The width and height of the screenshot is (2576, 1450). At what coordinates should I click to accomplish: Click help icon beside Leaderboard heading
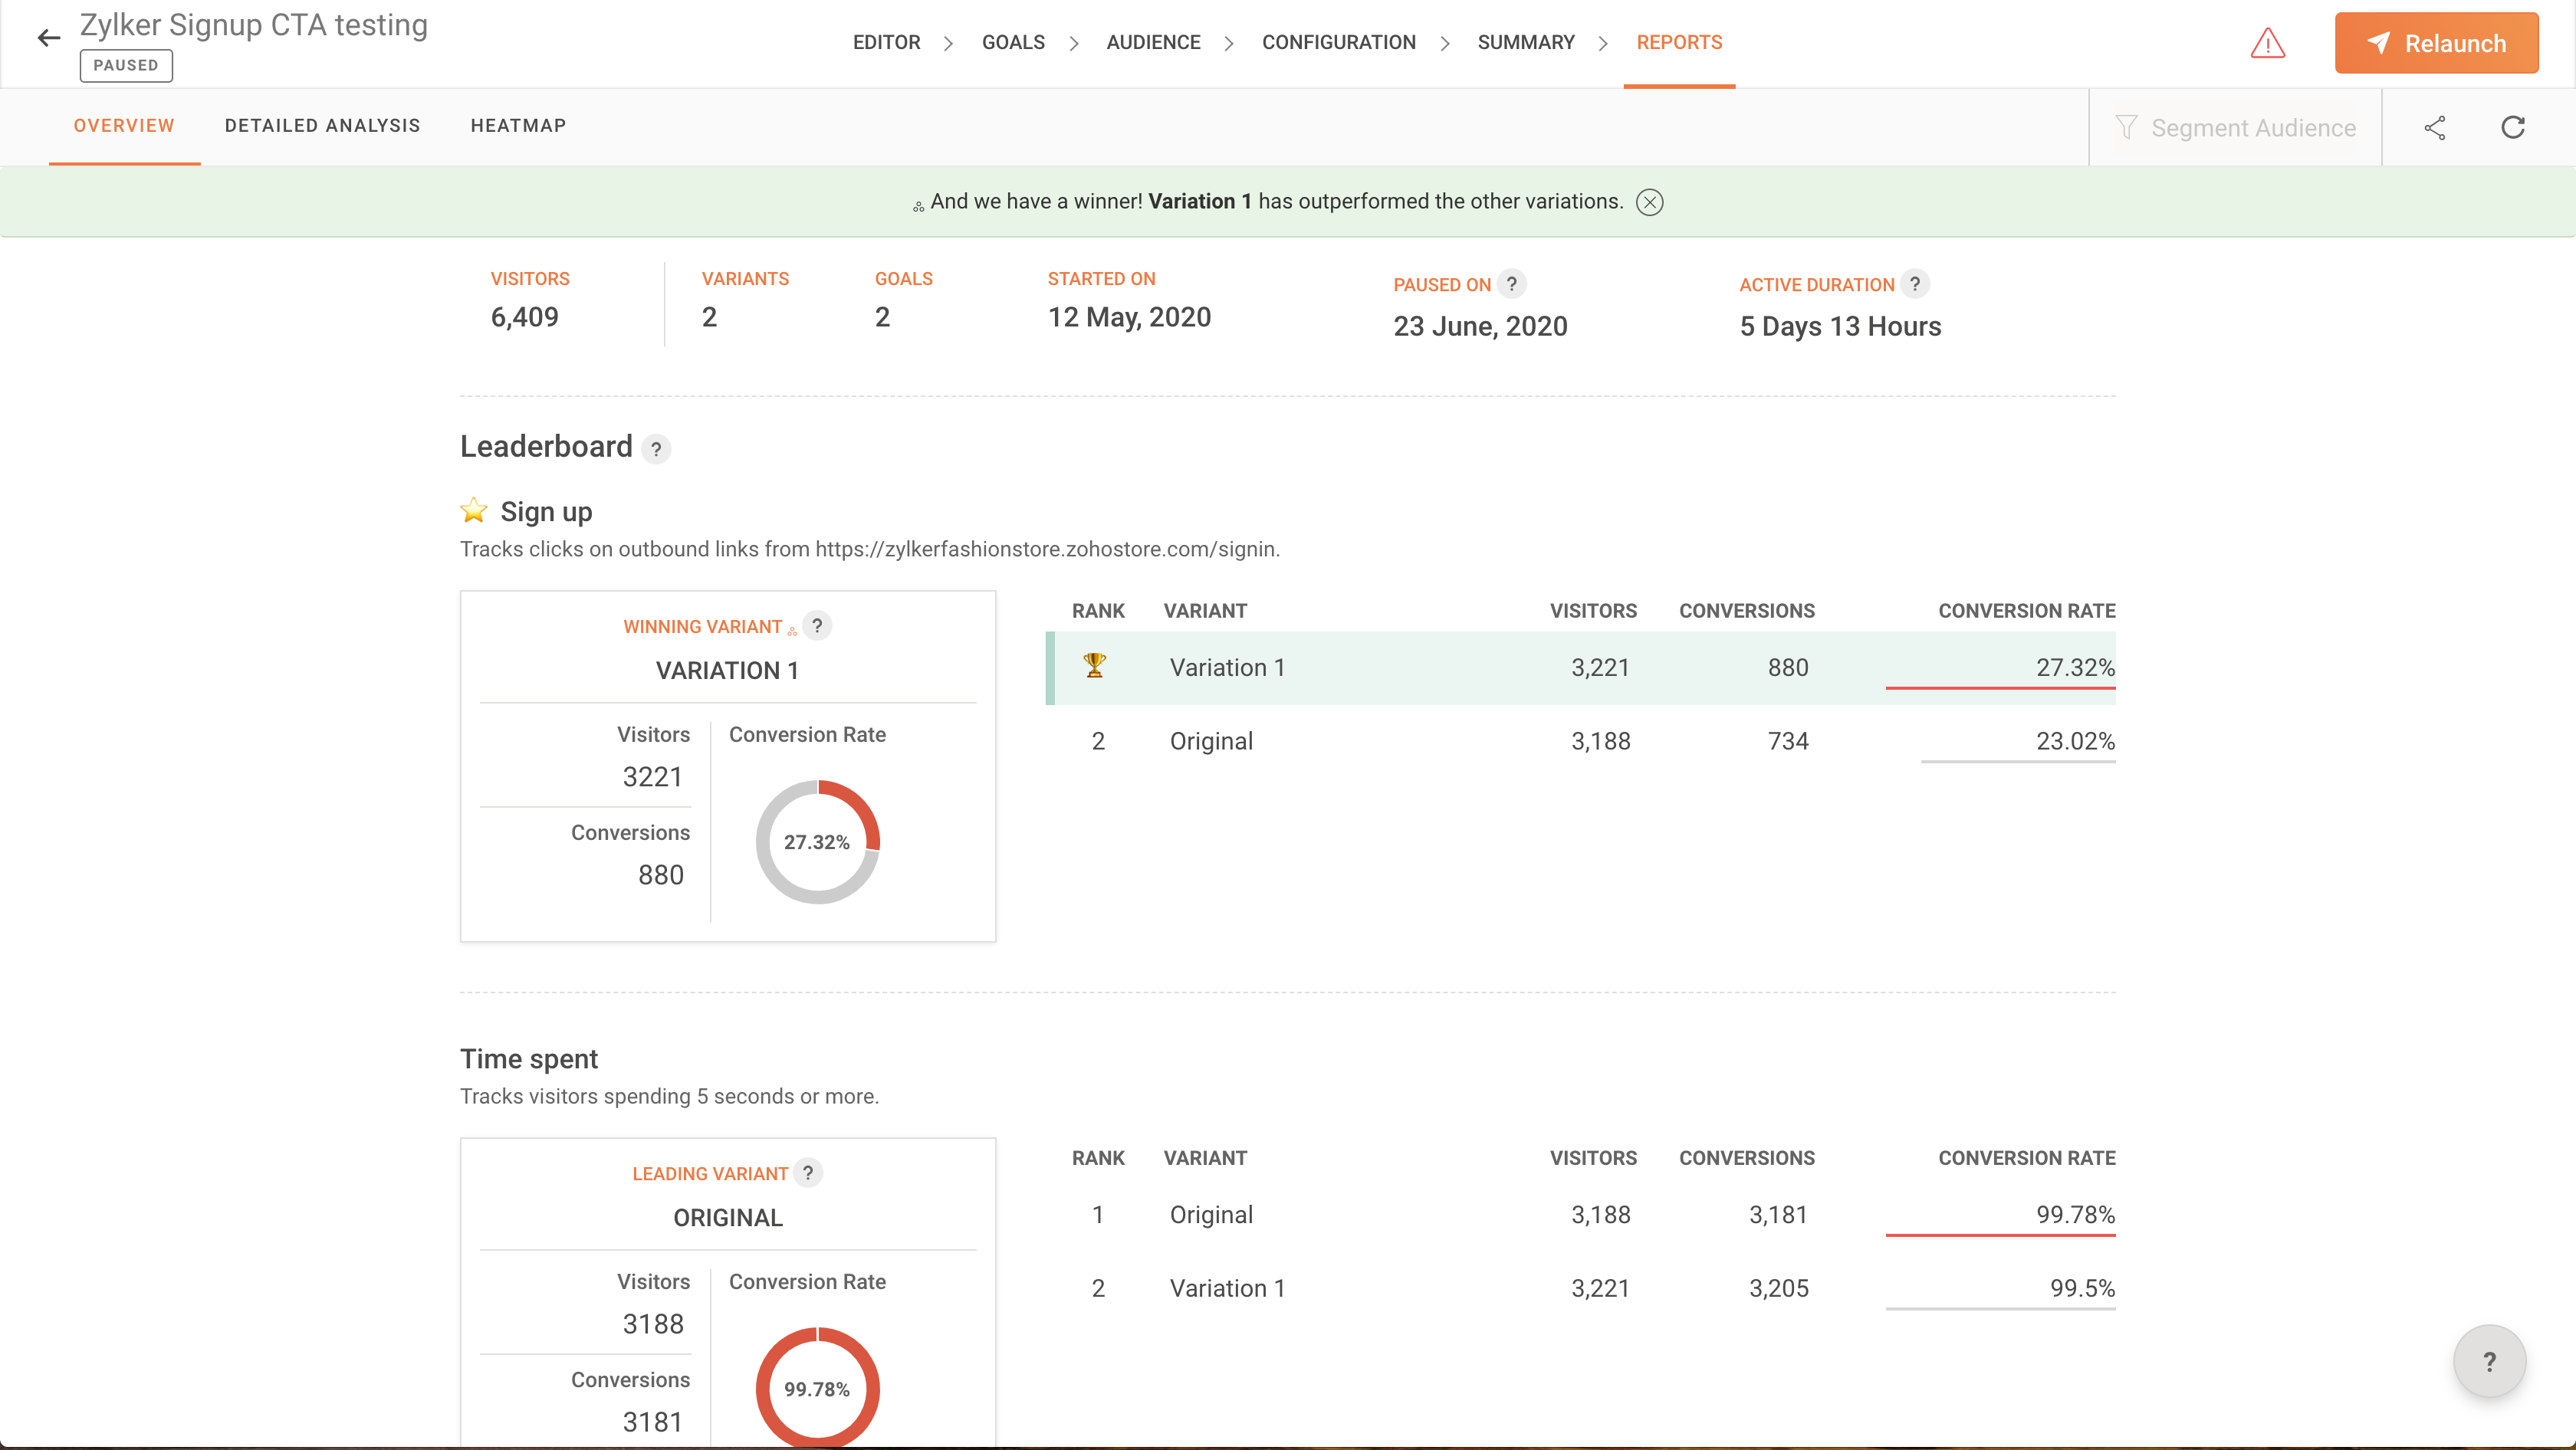tap(656, 450)
